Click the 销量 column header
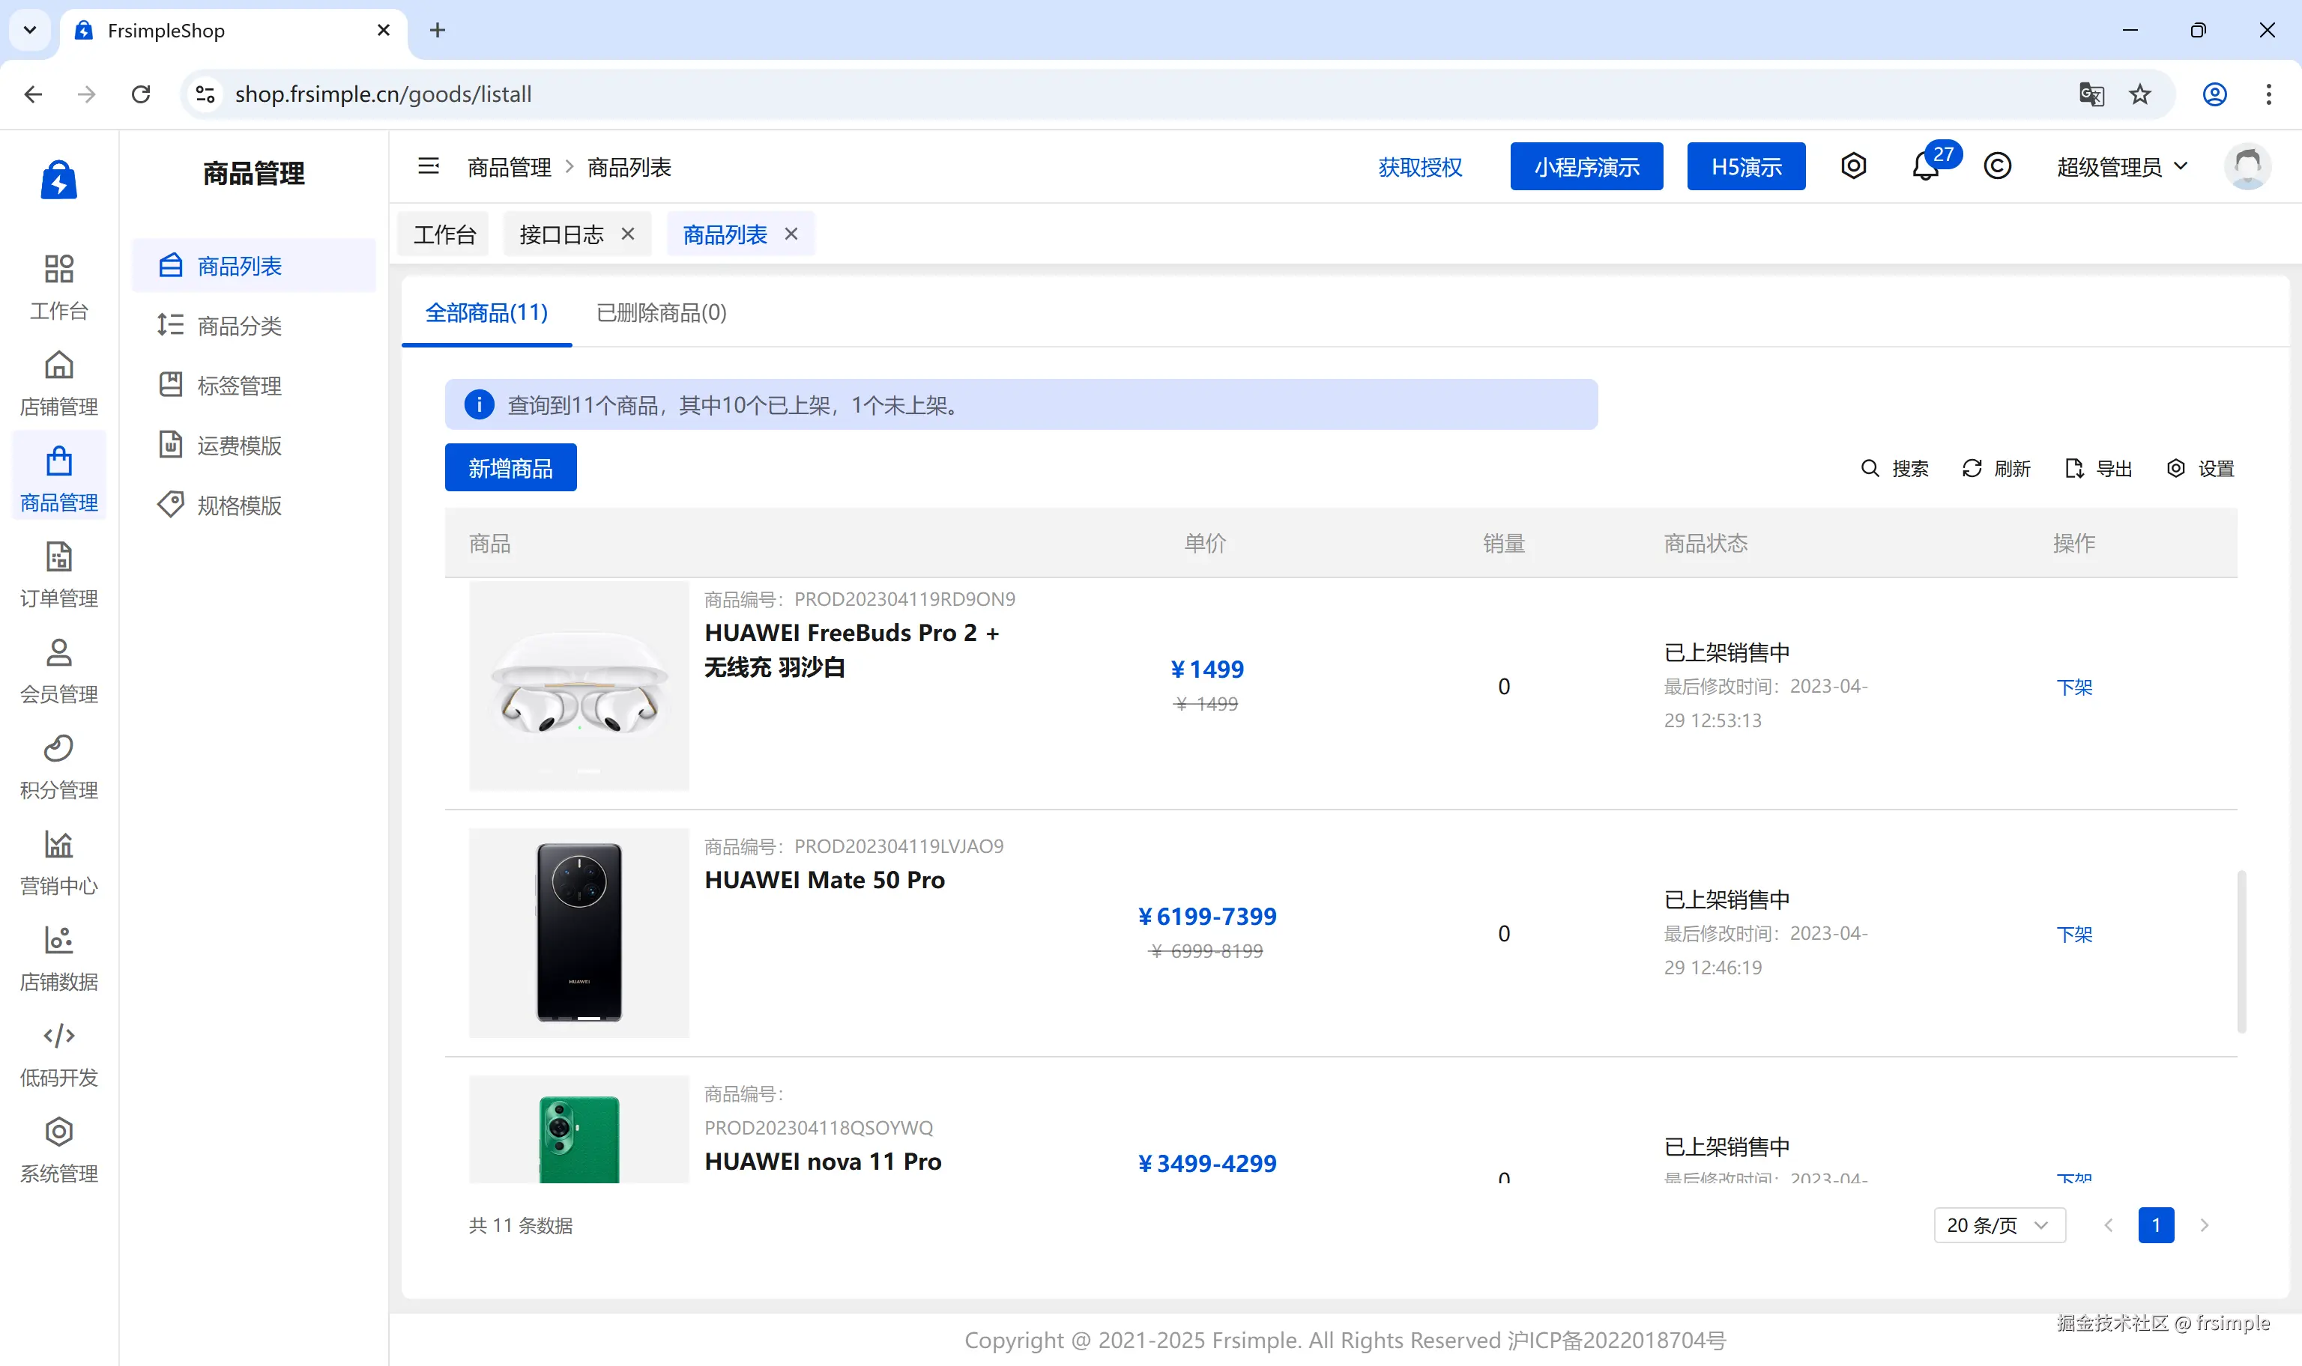The height and width of the screenshot is (1366, 2302). tap(1504, 543)
